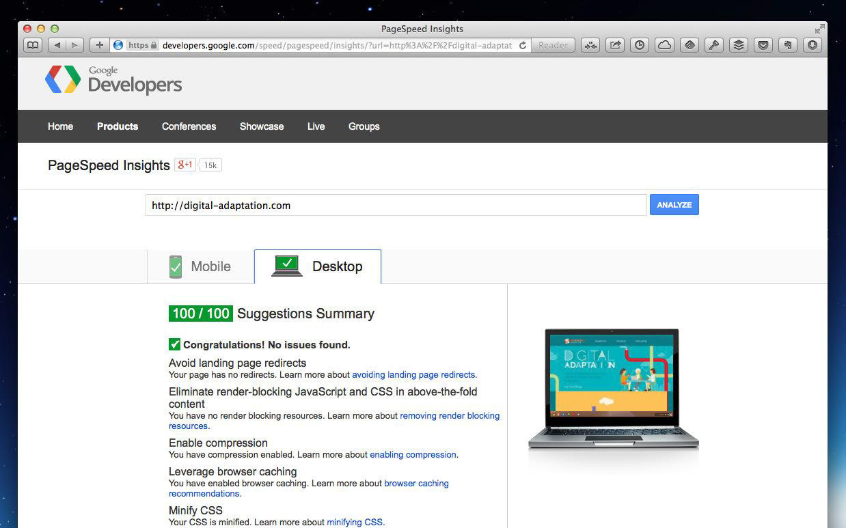Viewport: 846px width, 528px height.
Task: Open 'enabling compression' link
Action: [x=413, y=455]
